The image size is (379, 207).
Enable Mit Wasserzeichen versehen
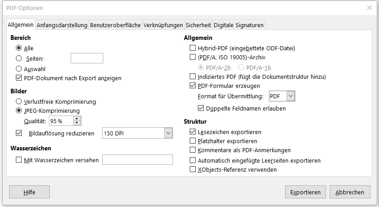pos(19,160)
